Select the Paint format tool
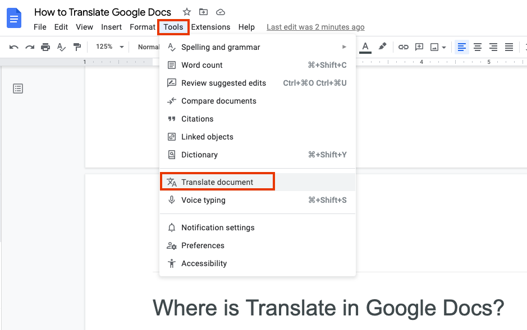Screen dimensions: 527x330 (x=77, y=47)
